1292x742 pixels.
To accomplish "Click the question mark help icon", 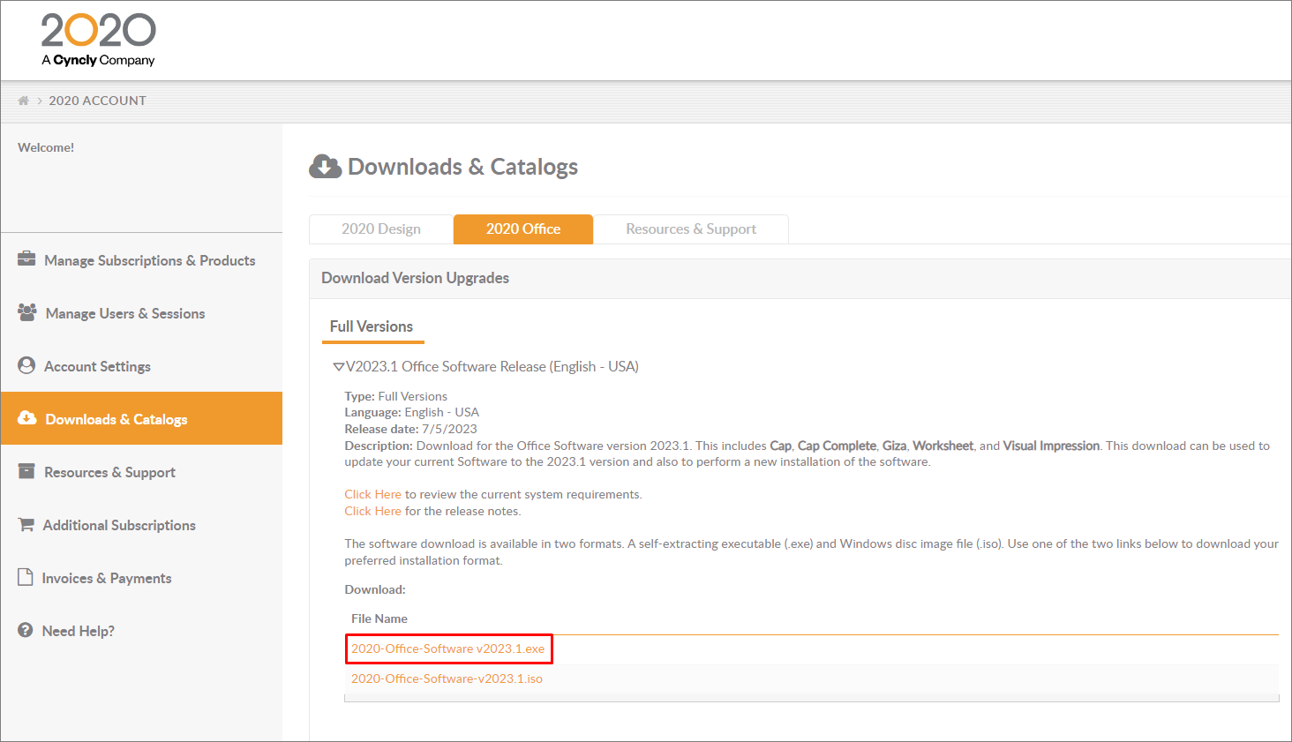I will coord(26,630).
